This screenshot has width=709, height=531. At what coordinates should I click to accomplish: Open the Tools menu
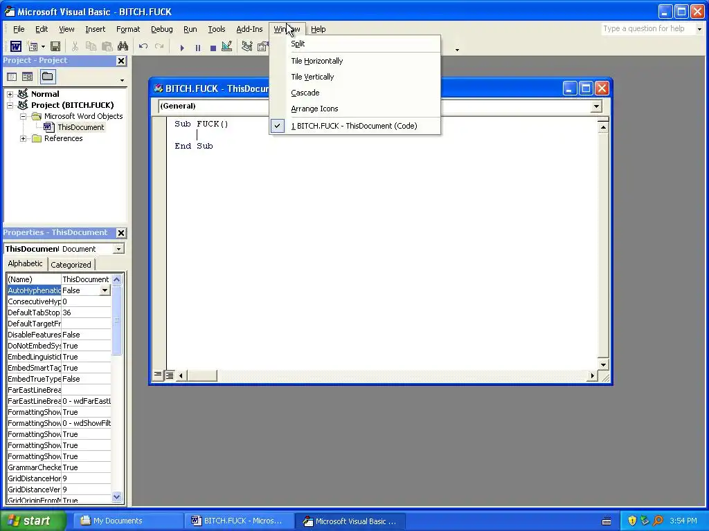(216, 29)
